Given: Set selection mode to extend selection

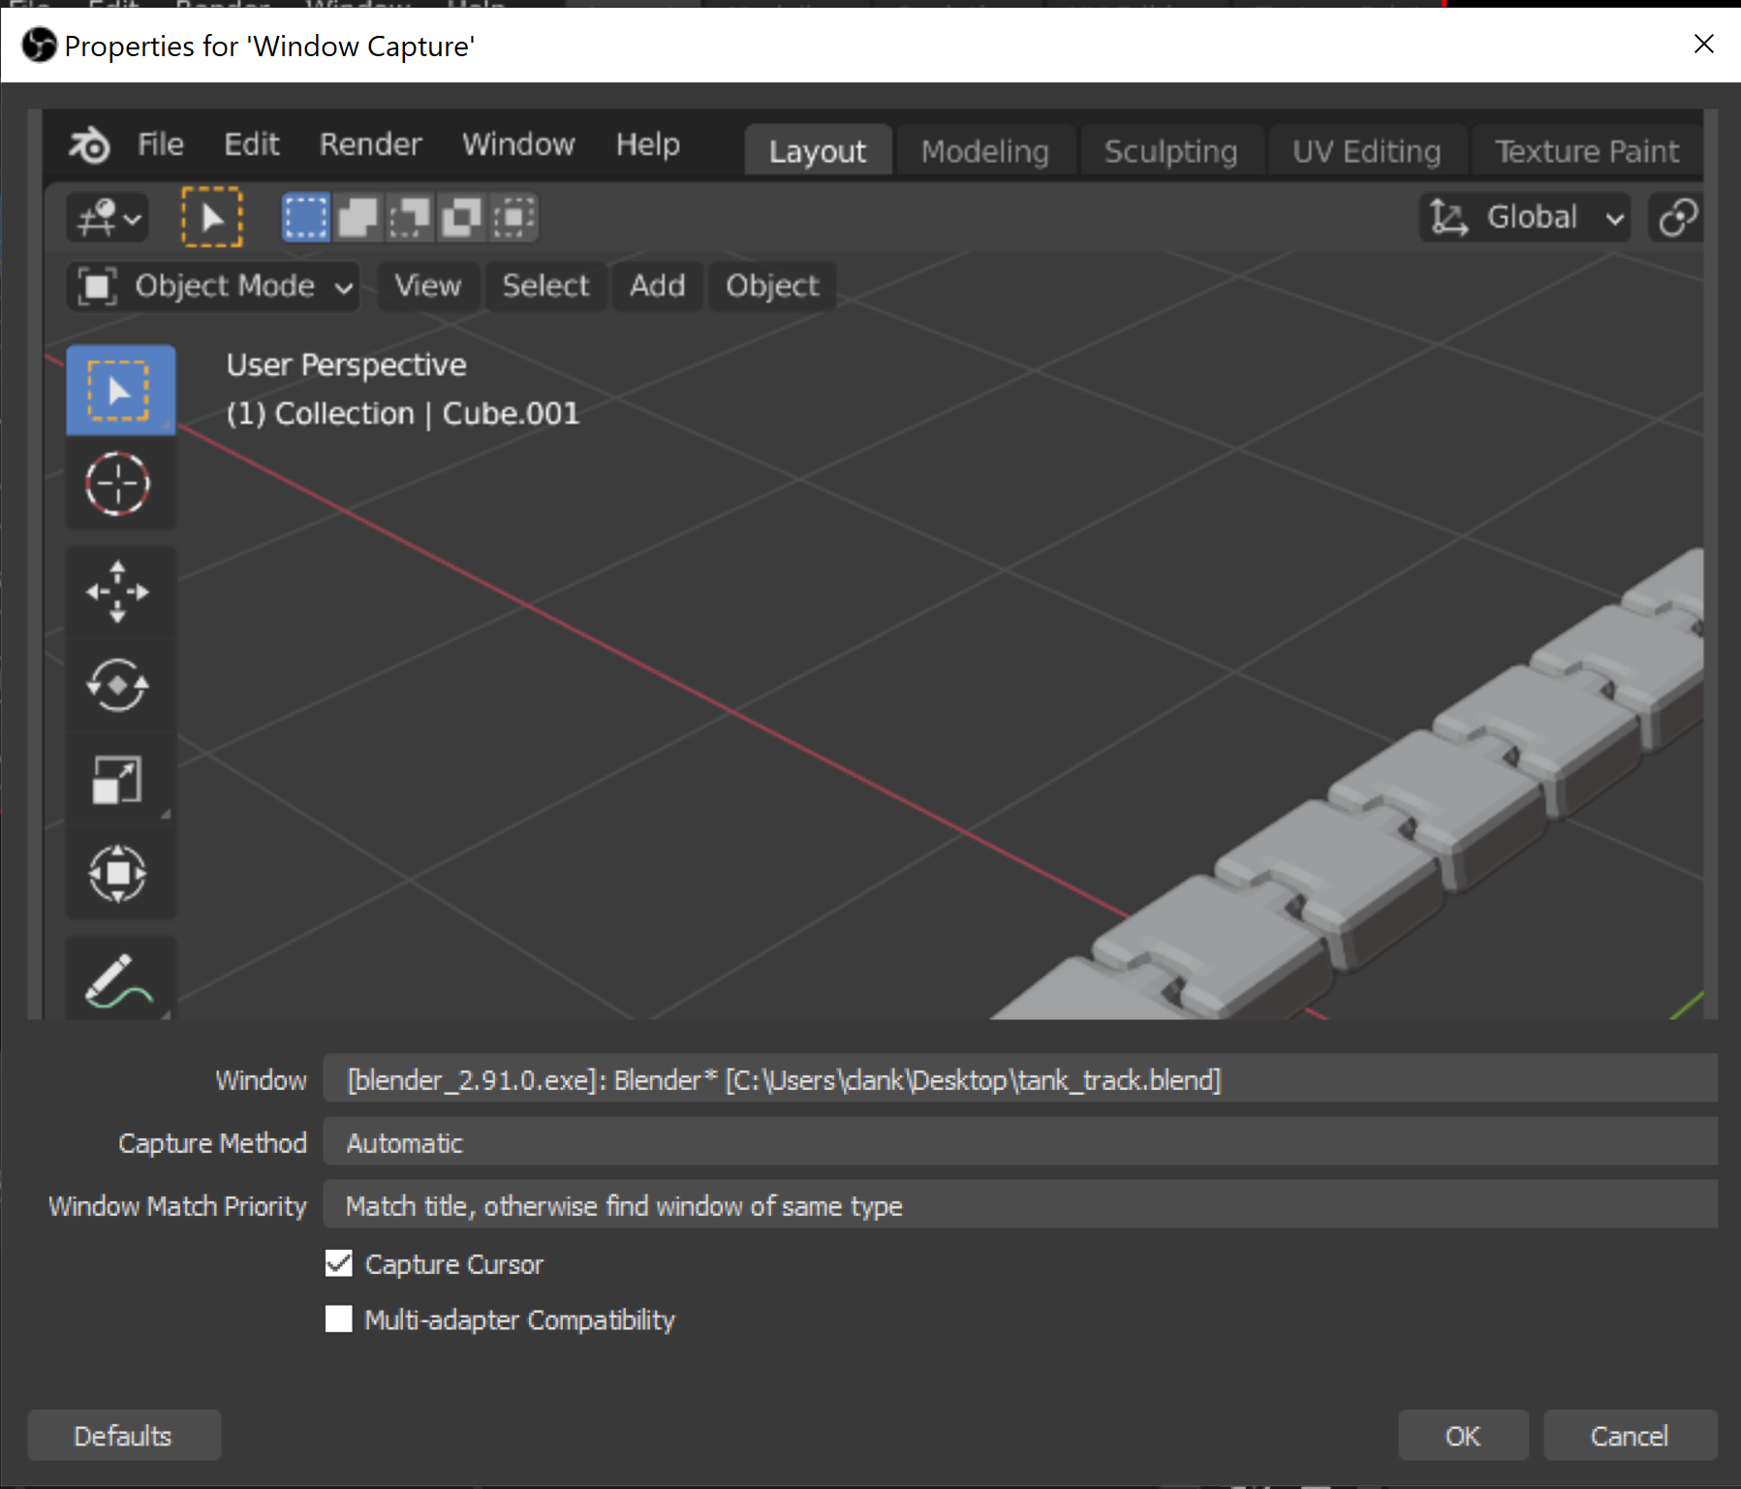Looking at the screenshot, I should point(358,217).
